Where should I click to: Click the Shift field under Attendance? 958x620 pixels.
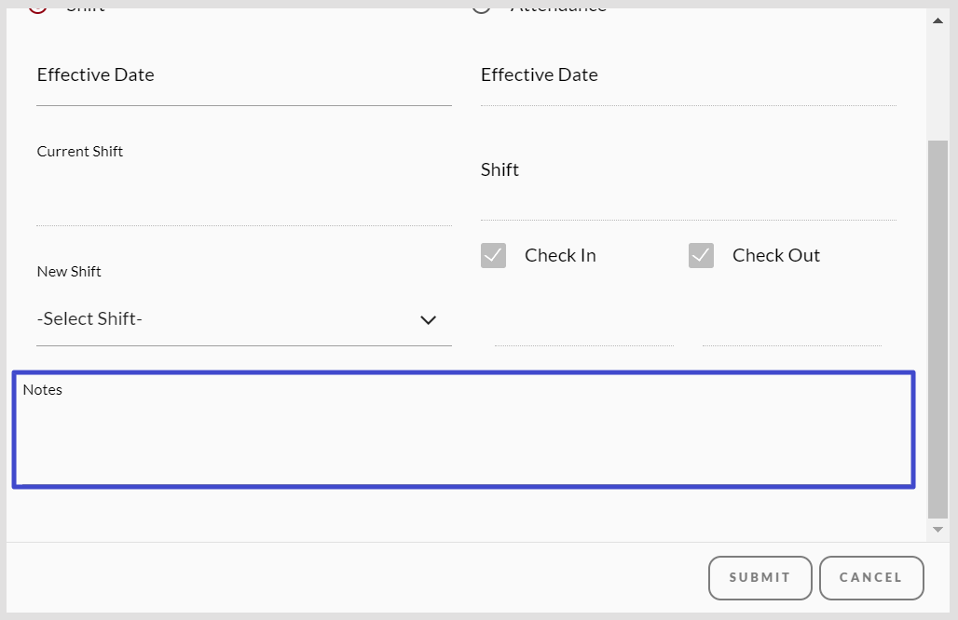click(x=688, y=195)
